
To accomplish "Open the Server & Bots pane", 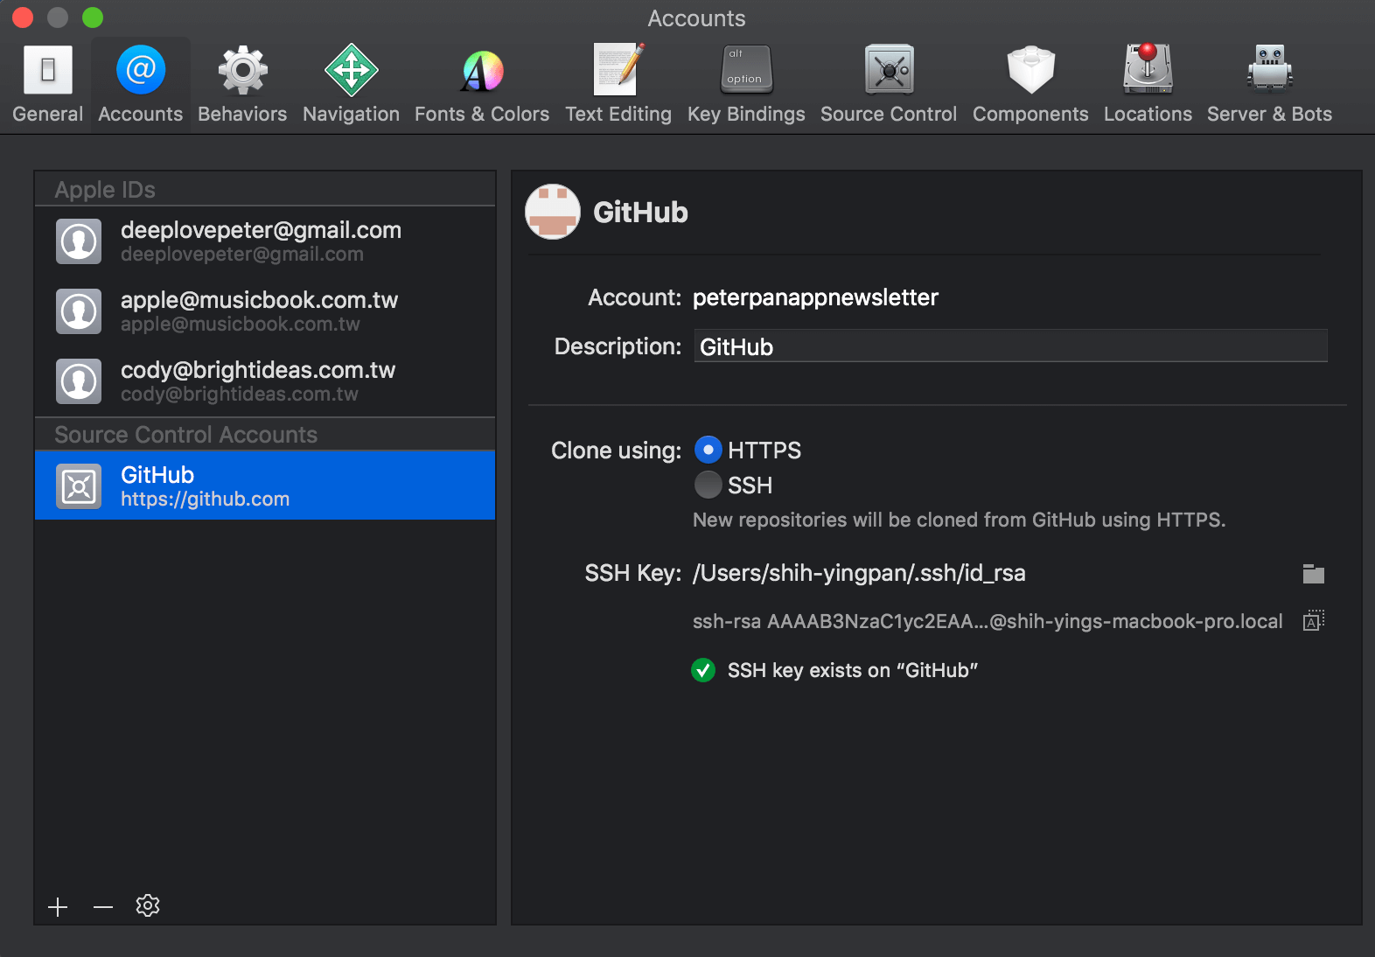I will 1269,85.
